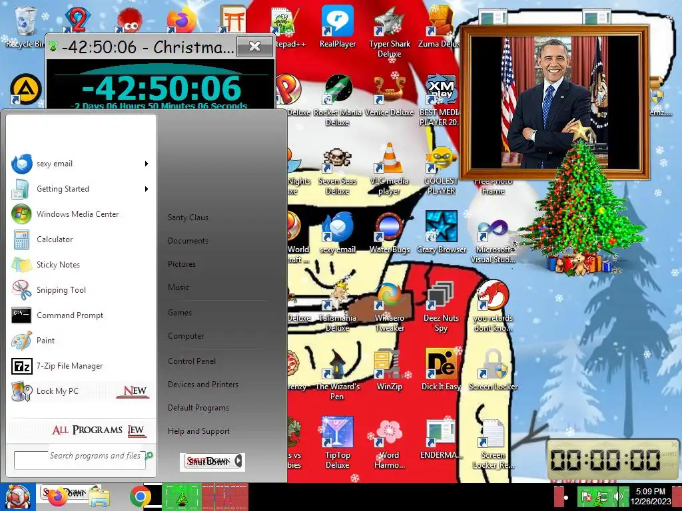
Task: Open Computer link in Start menu
Action: (186, 336)
